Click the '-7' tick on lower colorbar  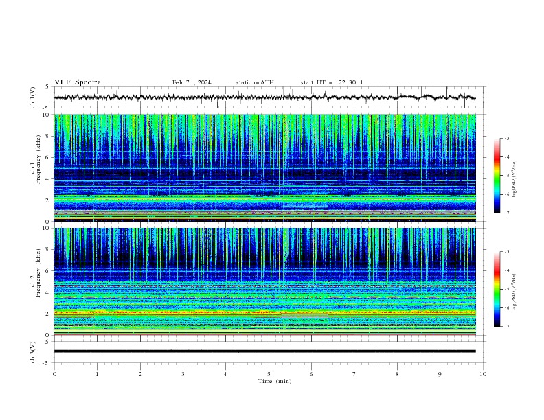click(x=507, y=327)
